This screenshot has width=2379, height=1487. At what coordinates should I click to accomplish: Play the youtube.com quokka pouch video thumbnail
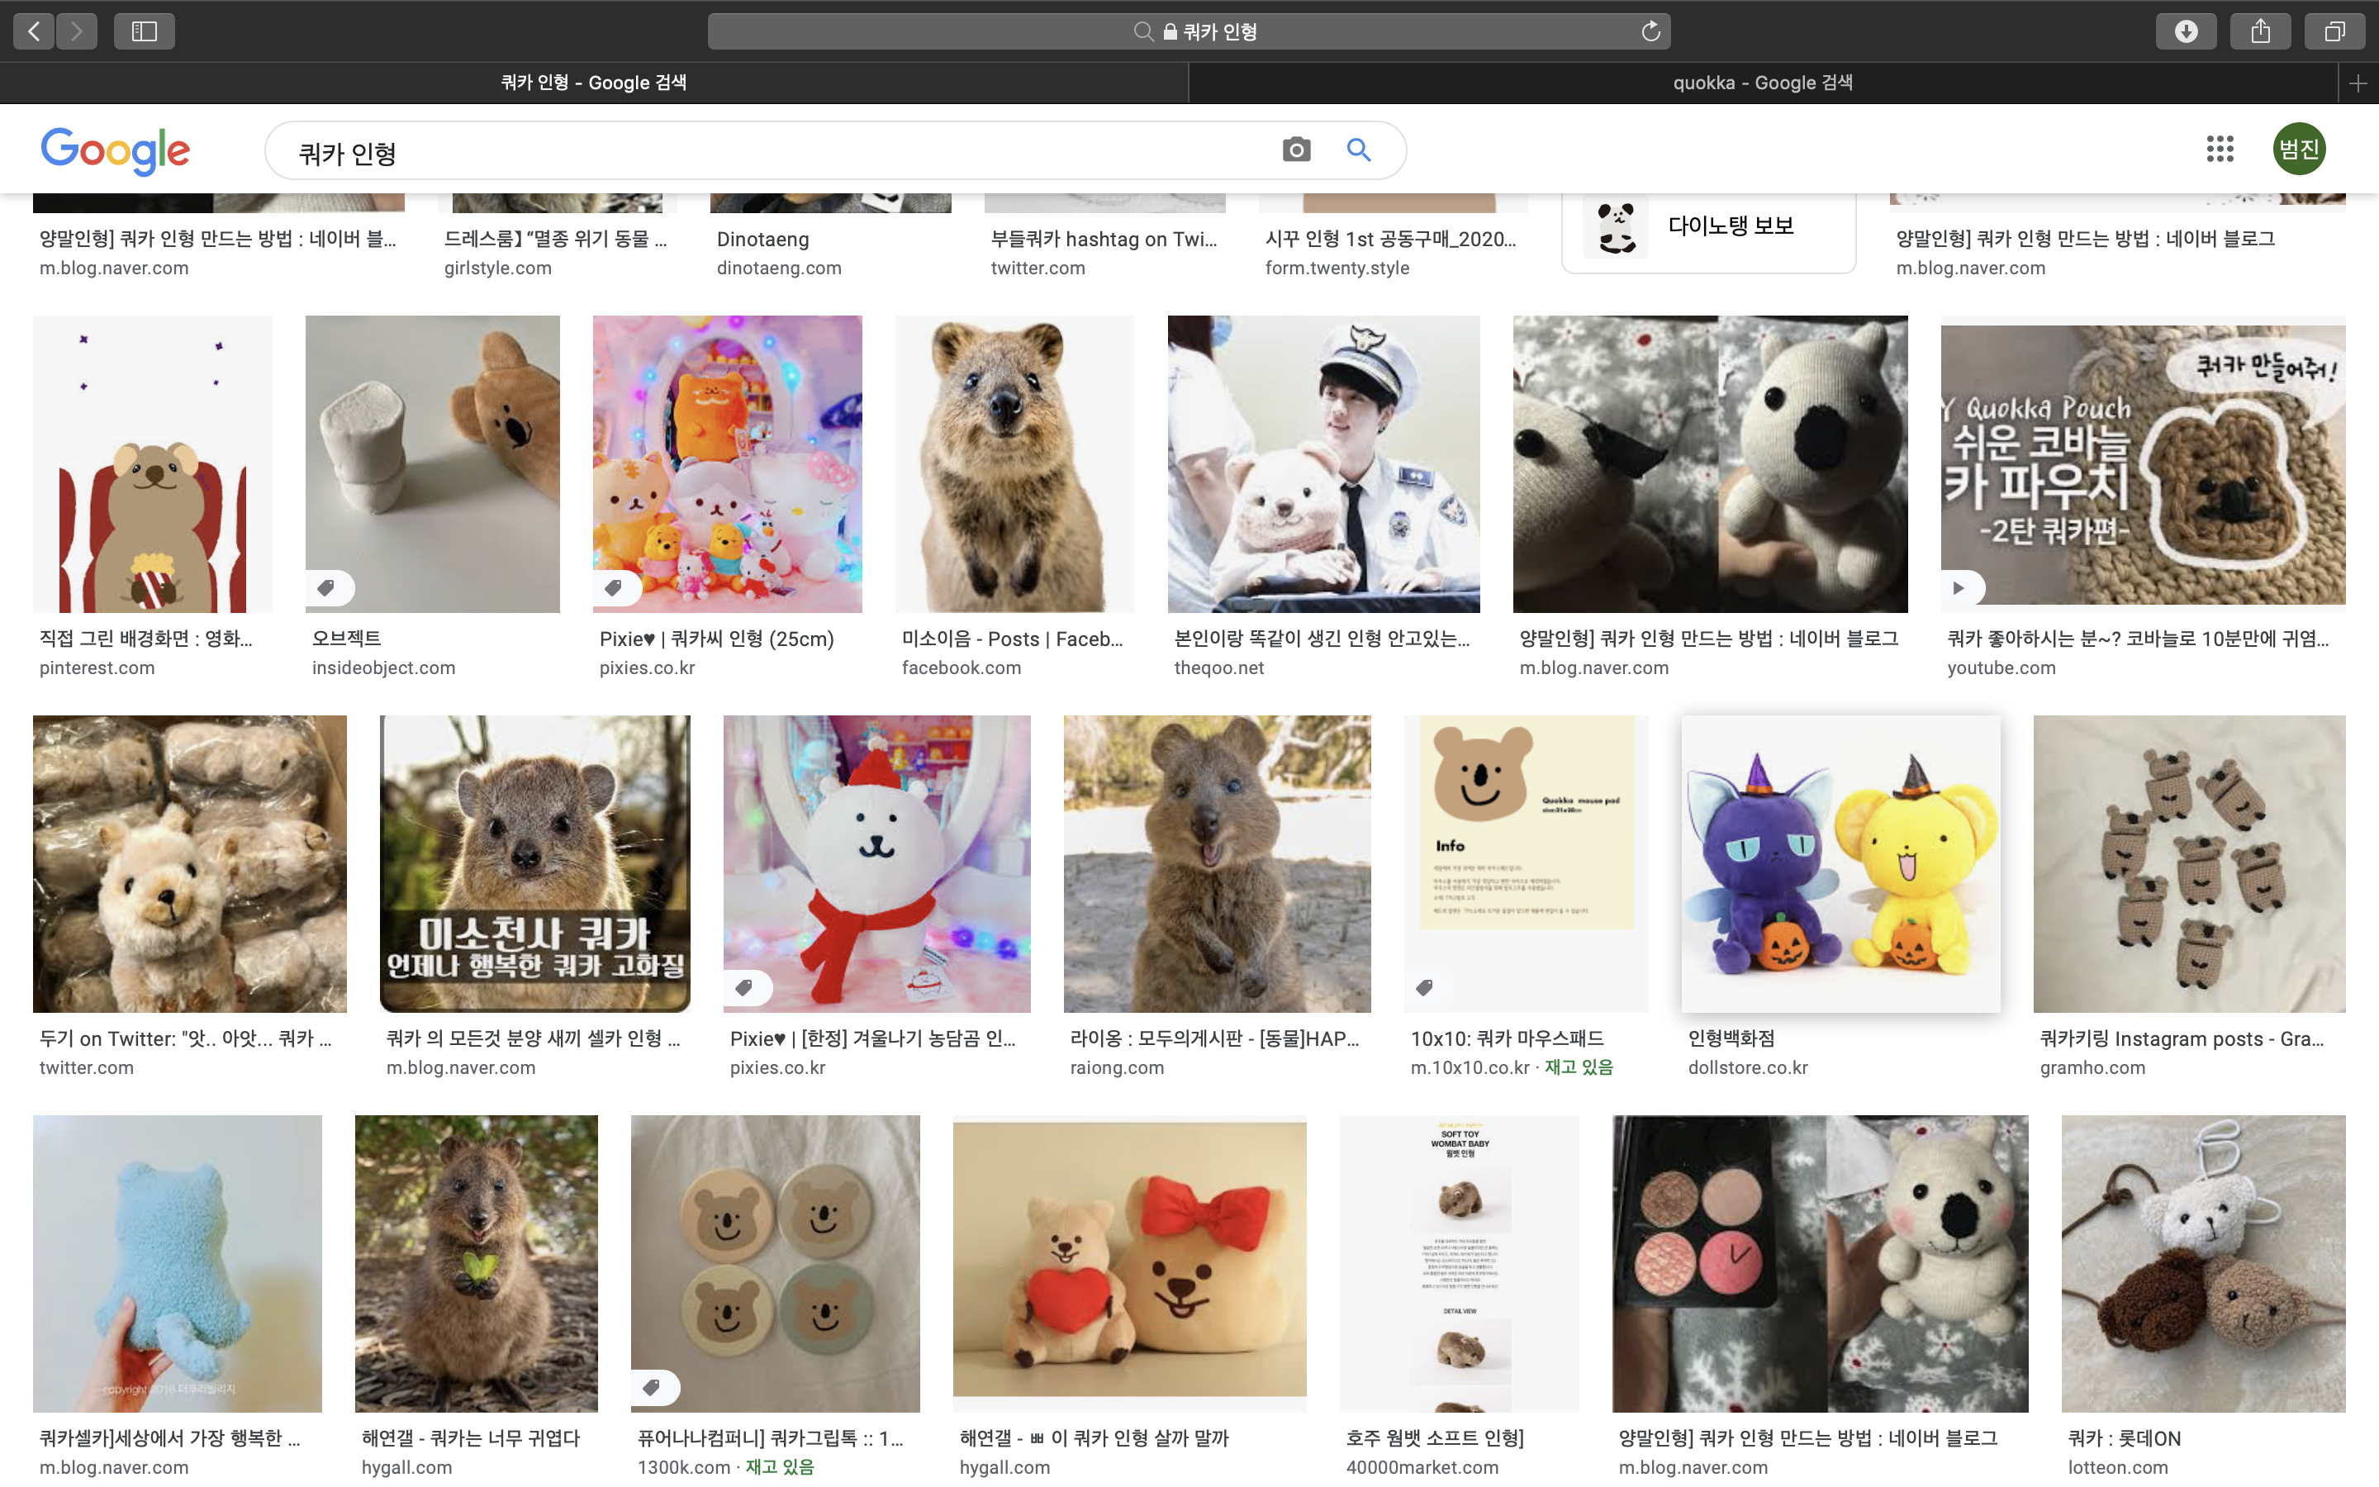pyautogui.click(x=2142, y=464)
